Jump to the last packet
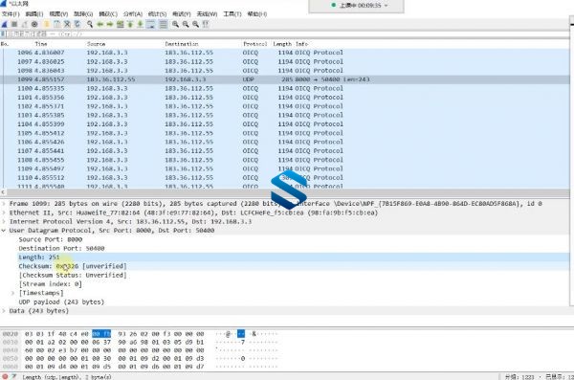Viewport: 574px width, 380px height. 141,24
